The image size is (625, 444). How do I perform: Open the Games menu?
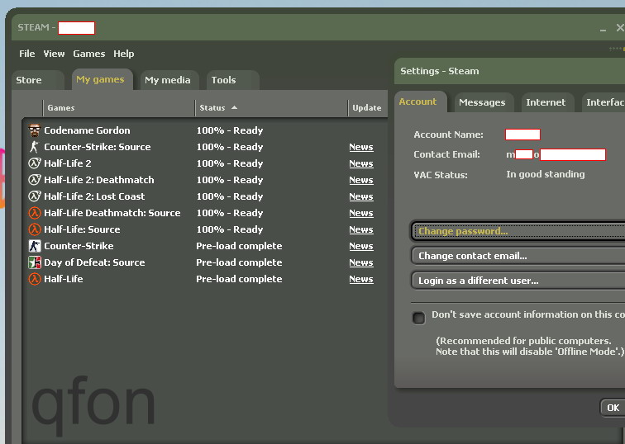point(89,54)
